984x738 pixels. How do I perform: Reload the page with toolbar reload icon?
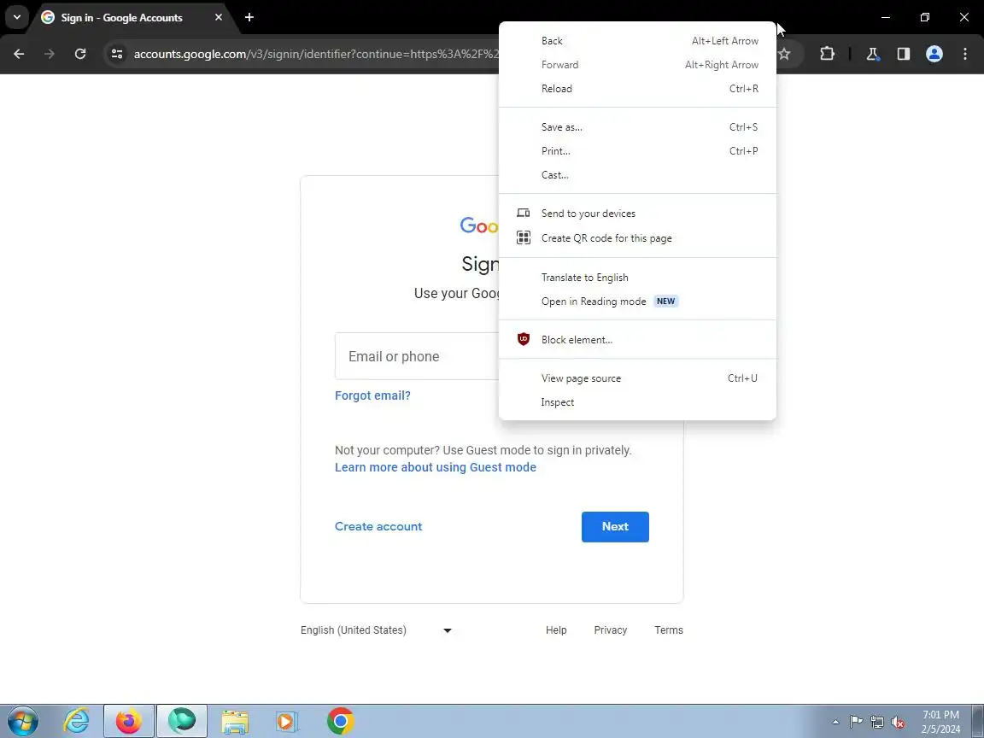(80, 54)
